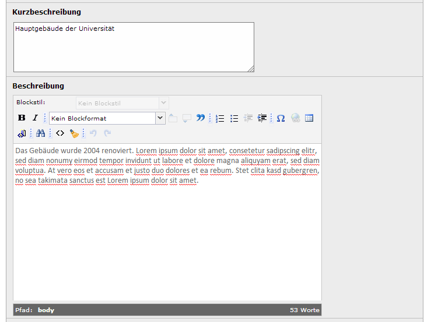The image size is (431, 322).
Task: Open the special character Omega tool
Action: (281, 118)
